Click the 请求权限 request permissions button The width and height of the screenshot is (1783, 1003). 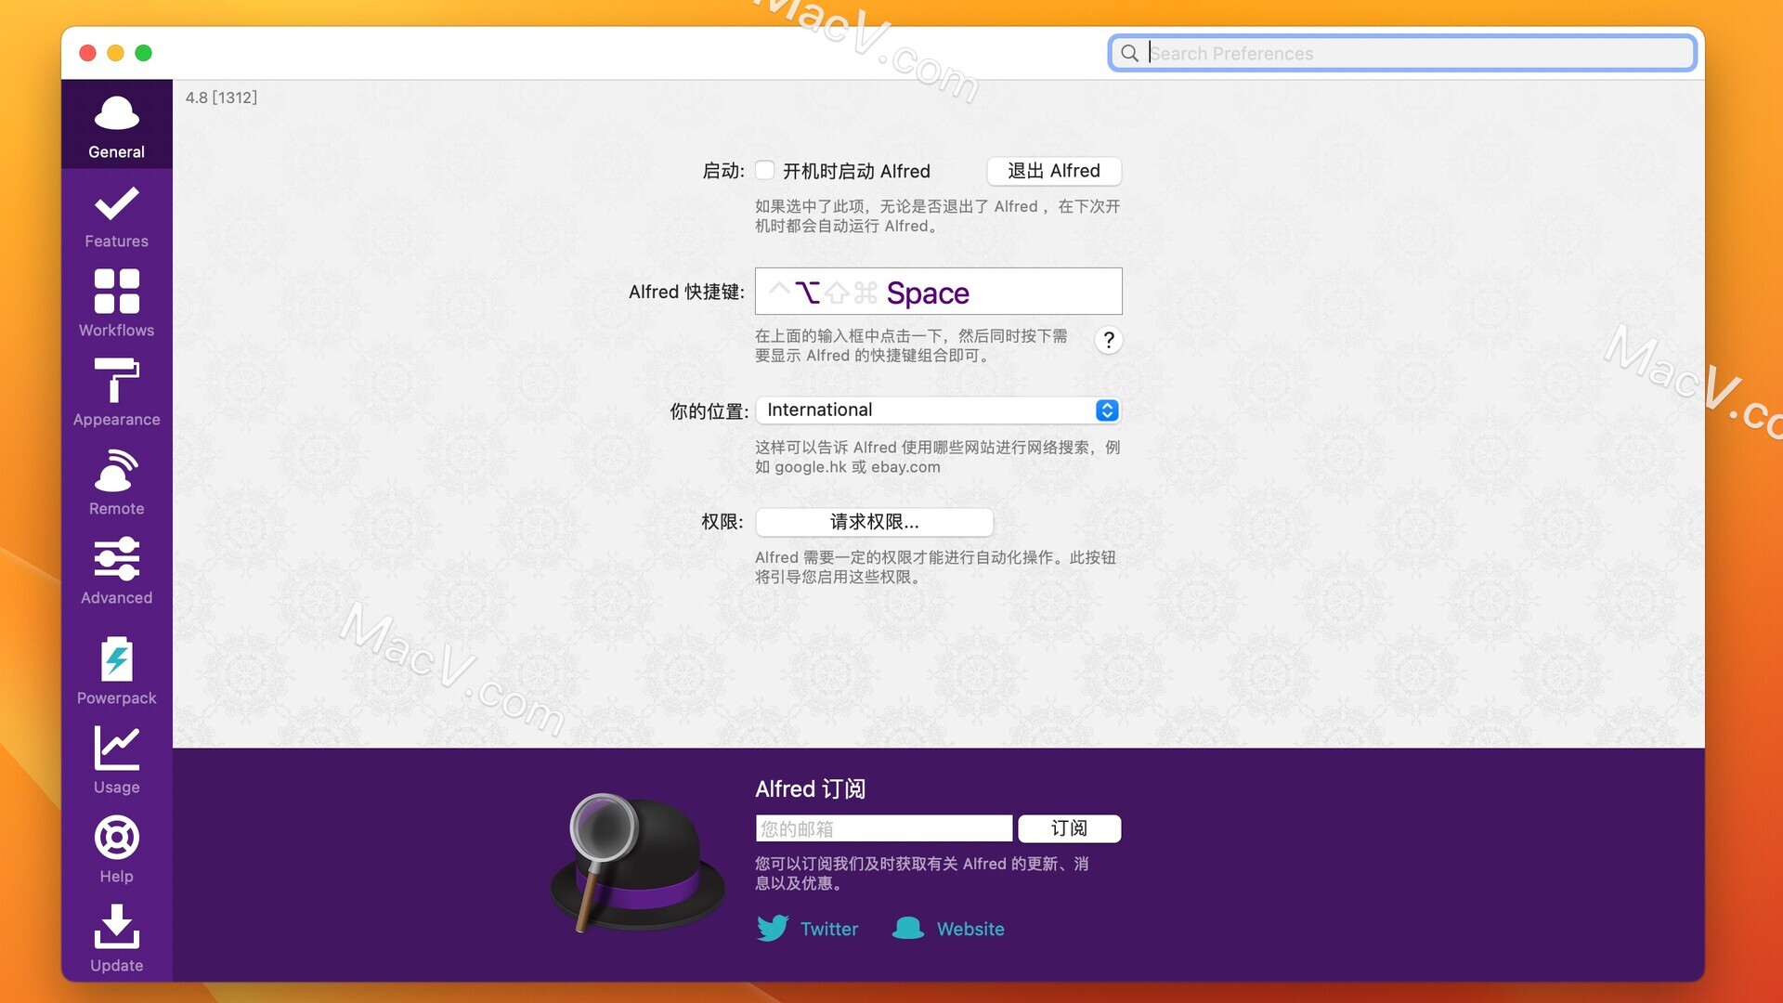pos(874,522)
